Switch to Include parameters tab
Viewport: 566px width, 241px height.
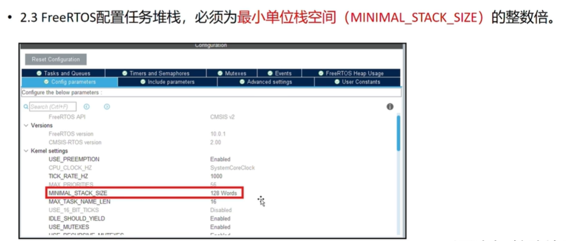pos(167,82)
